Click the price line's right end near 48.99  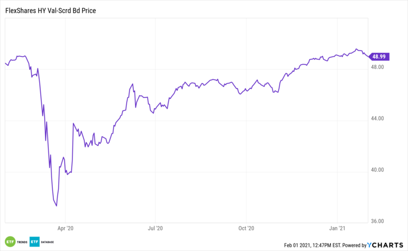[367, 56]
